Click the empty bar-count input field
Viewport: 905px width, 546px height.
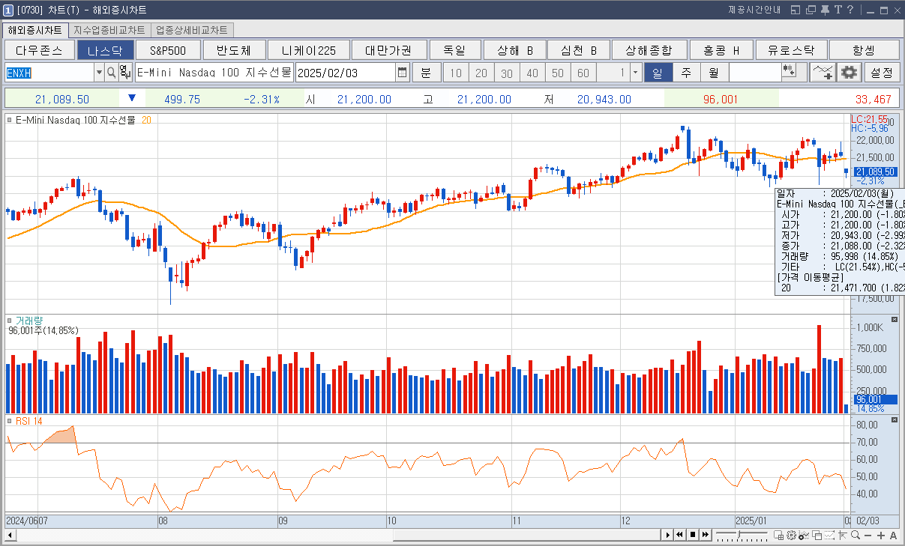(754, 73)
